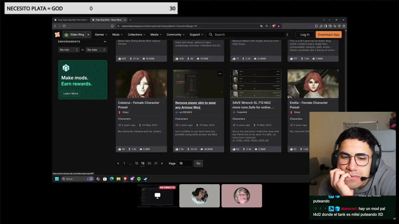This screenshot has width=399, height=224.
Task: Click Characters category on Celaena card
Action: coord(124,119)
